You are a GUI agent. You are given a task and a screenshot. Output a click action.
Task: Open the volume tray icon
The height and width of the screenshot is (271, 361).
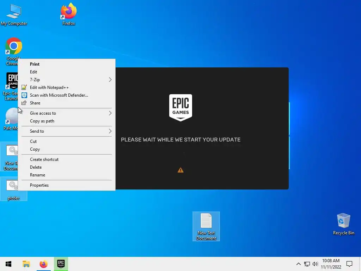[315, 264]
